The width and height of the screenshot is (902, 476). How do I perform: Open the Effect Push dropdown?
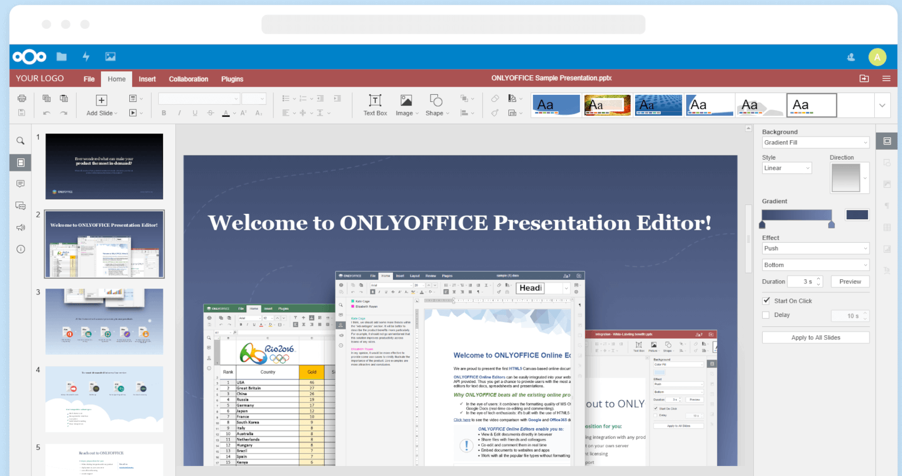click(x=816, y=249)
